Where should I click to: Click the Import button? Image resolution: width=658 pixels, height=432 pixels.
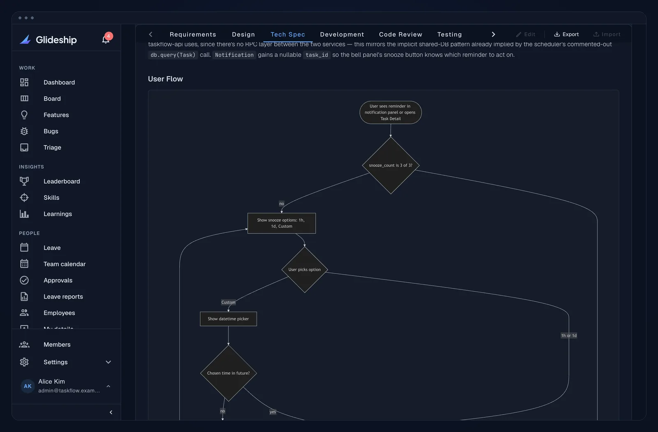pyautogui.click(x=607, y=34)
